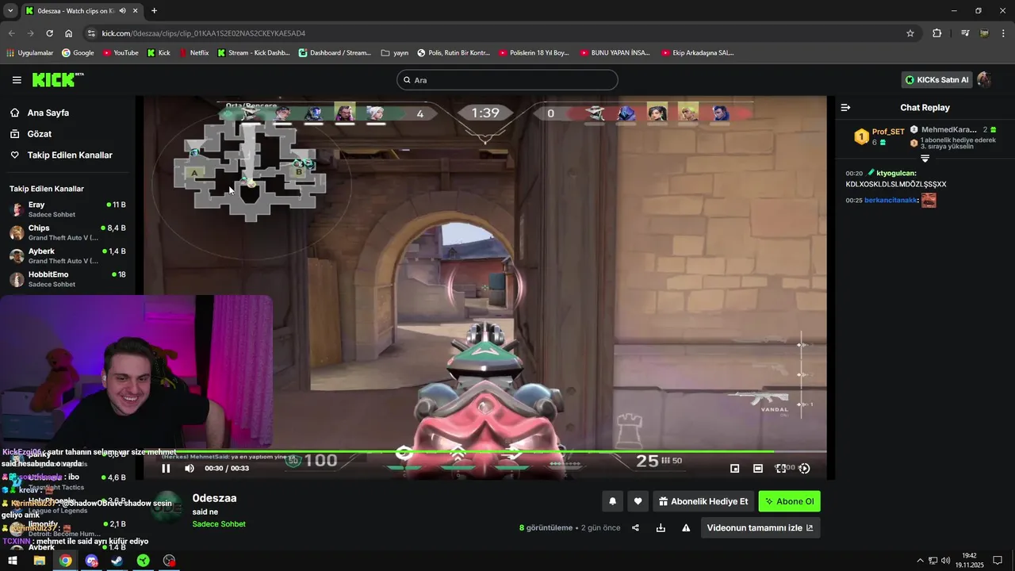
Task: Open the Google bookmark
Action: tap(78, 53)
